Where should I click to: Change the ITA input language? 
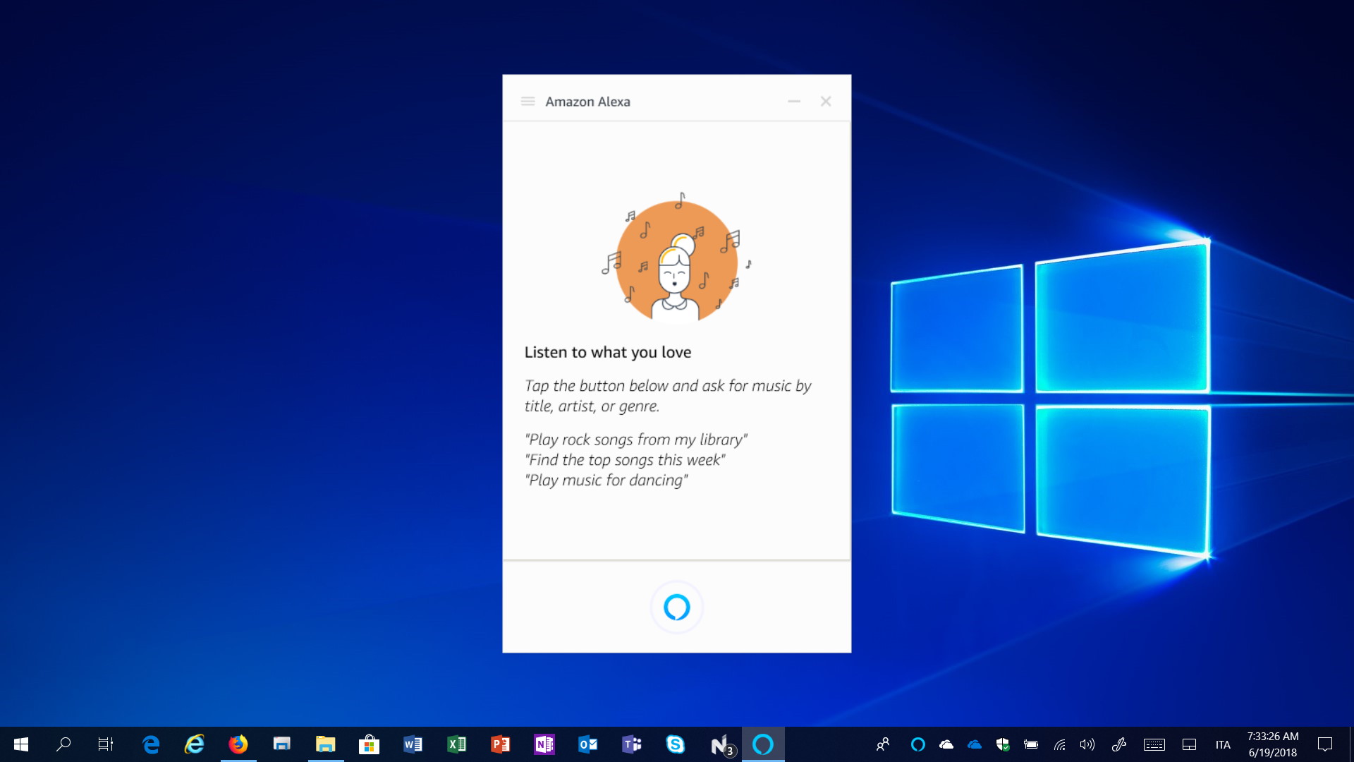pyautogui.click(x=1223, y=744)
